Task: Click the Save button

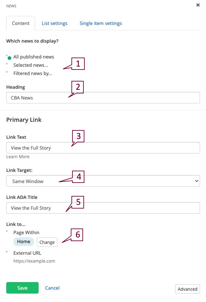Action: (x=22, y=288)
